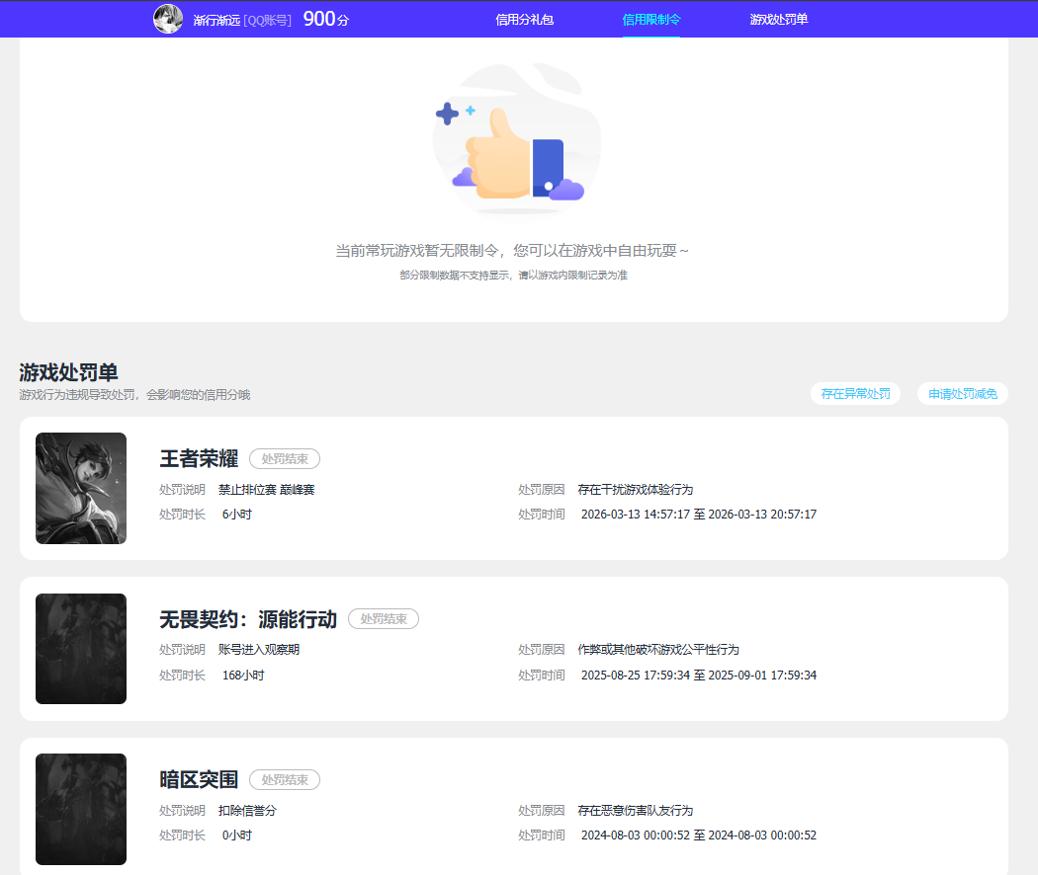The image size is (1038, 875).
Task: Open the 暗区突围 game cover thumbnail
Action: pyautogui.click(x=81, y=809)
